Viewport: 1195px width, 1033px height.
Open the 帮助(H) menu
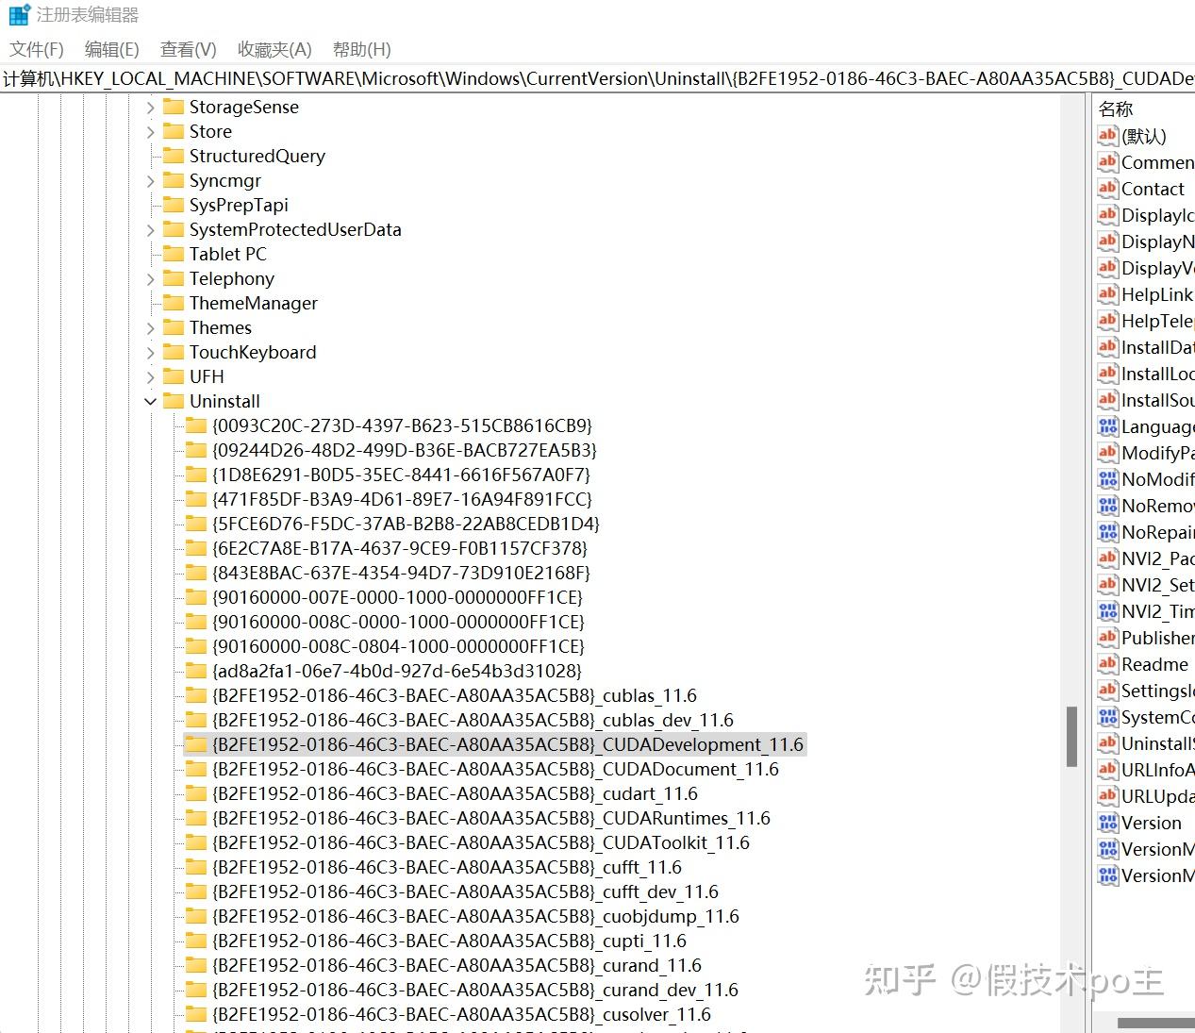click(x=361, y=49)
